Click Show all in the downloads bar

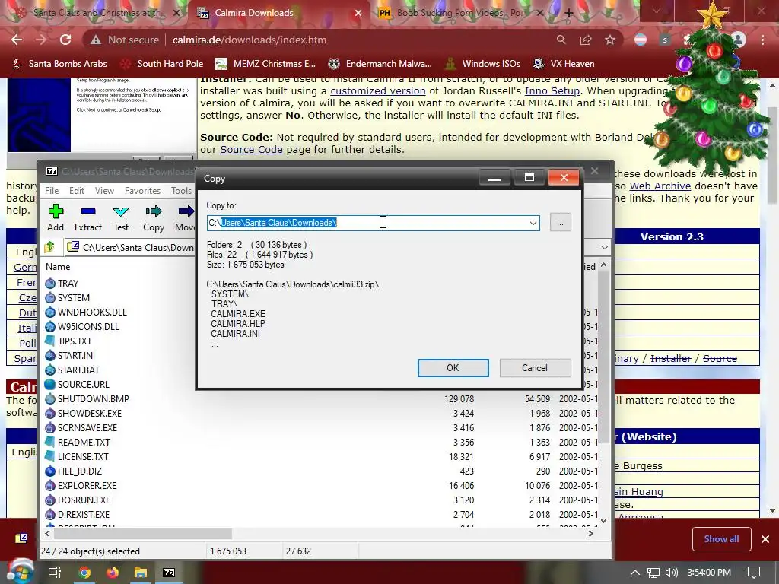pos(721,539)
